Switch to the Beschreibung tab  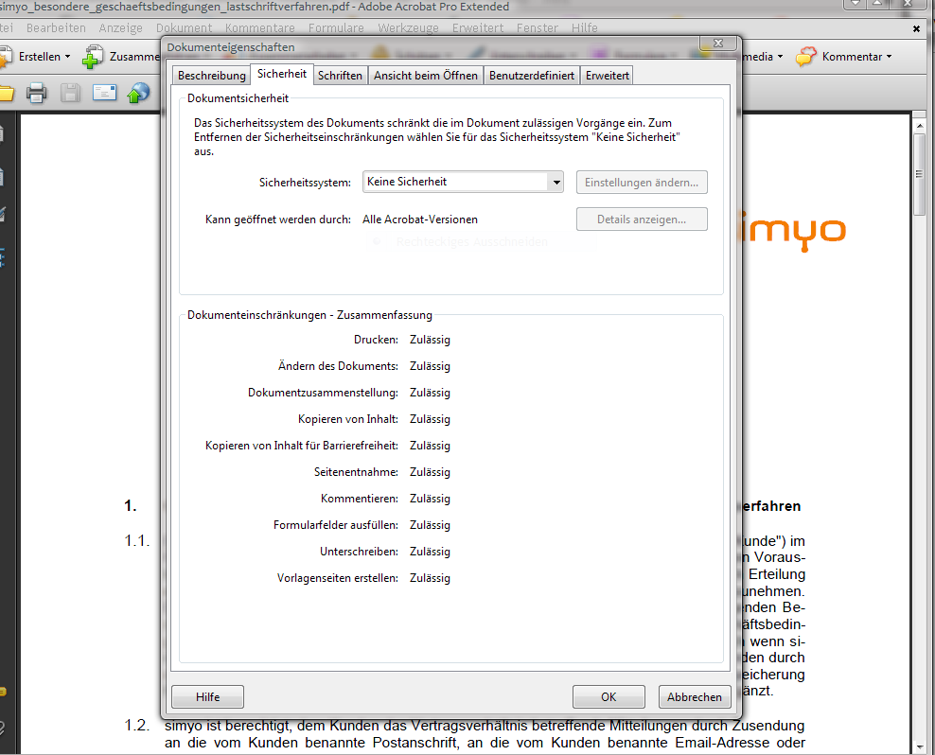coord(212,76)
